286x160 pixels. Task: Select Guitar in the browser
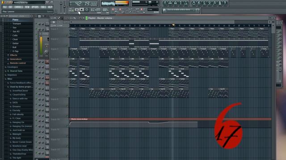(x=15, y=44)
